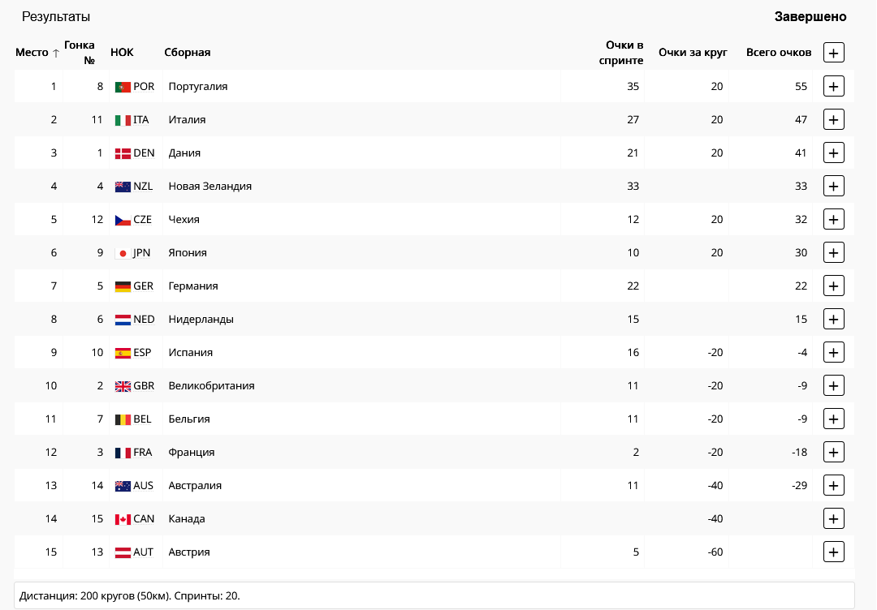The image size is (877, 610).
Task: Open the NED country code link
Action: pyautogui.click(x=144, y=319)
